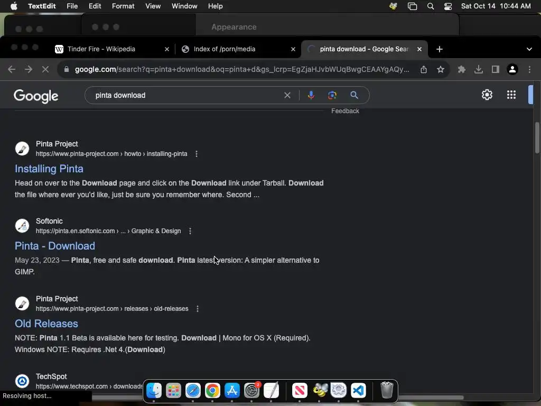Open the File menu

coord(72,6)
